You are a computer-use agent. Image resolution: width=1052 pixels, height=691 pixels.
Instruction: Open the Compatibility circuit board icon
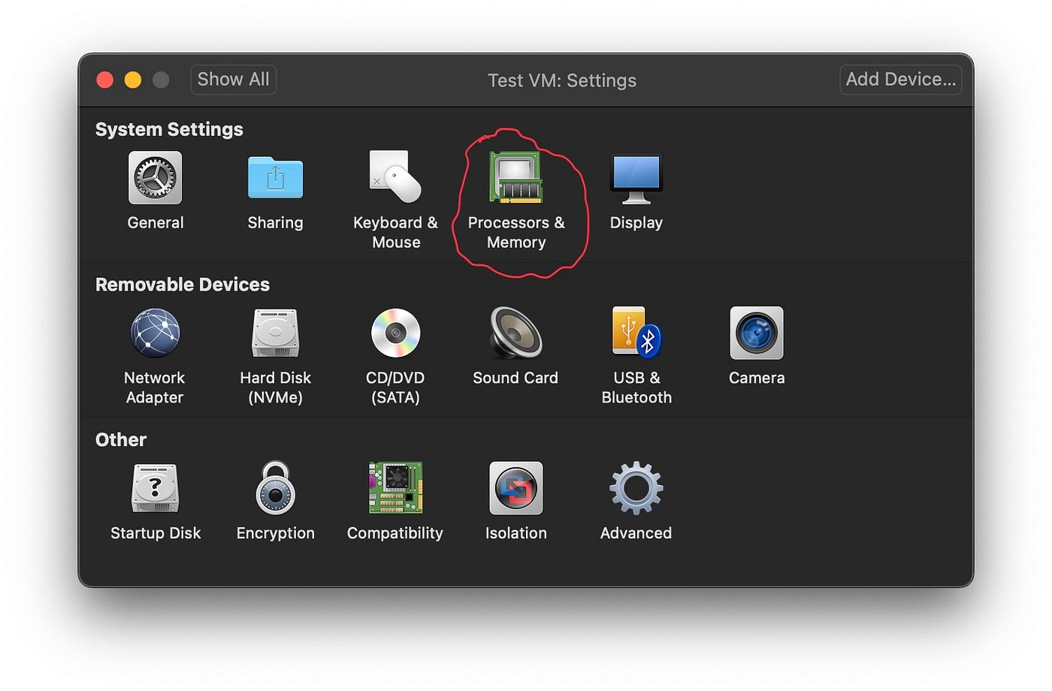pyautogui.click(x=395, y=488)
